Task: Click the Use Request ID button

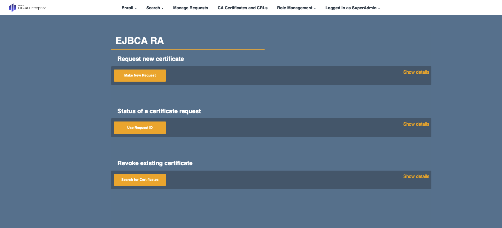Action: [x=140, y=128]
